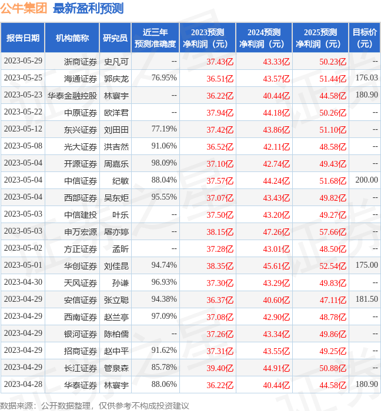Select researcher 史凡可

[116, 62]
